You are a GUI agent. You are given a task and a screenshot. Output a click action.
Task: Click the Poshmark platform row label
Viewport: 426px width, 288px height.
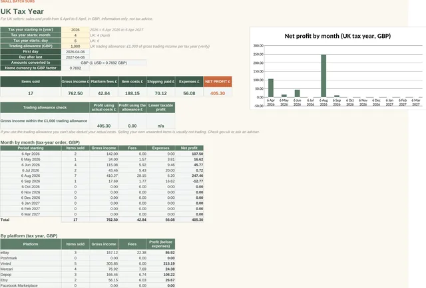31,258
